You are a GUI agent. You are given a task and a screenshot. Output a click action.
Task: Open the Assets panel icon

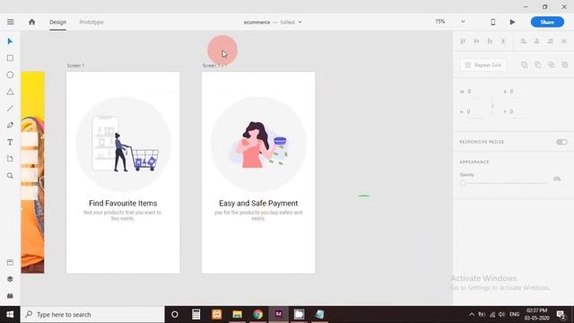pyautogui.click(x=10, y=262)
